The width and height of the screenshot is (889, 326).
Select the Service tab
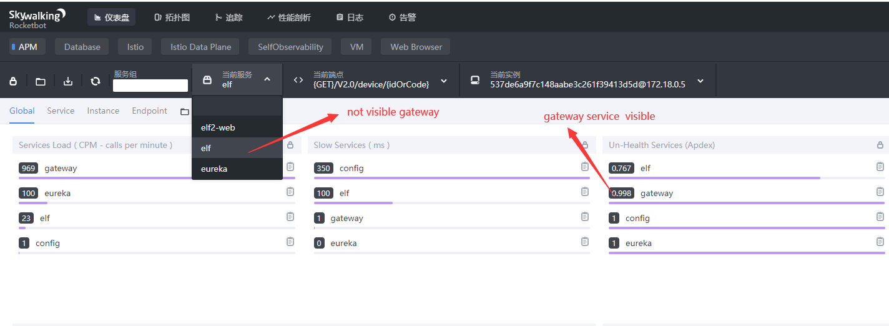coord(61,111)
